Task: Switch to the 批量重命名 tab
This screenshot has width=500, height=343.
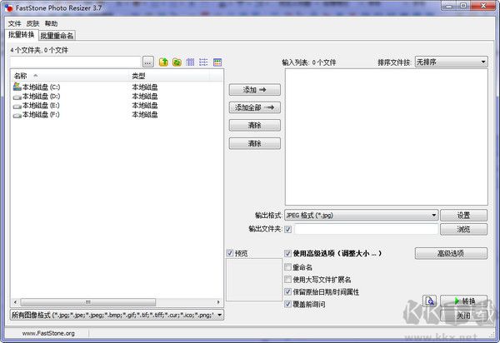Action: 57,36
